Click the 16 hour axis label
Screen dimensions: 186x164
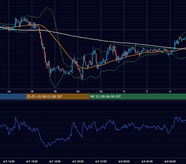point(32,92)
